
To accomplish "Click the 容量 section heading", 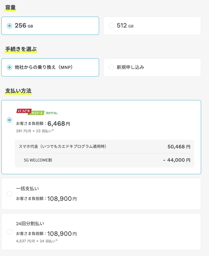I will coord(11,7).
